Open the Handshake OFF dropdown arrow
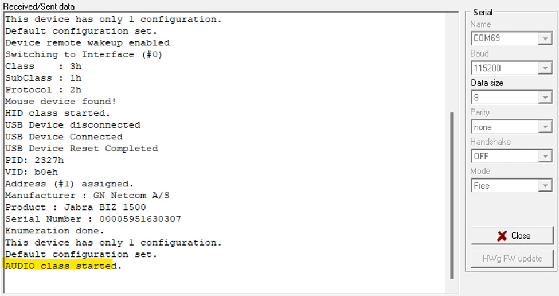 tap(545, 156)
